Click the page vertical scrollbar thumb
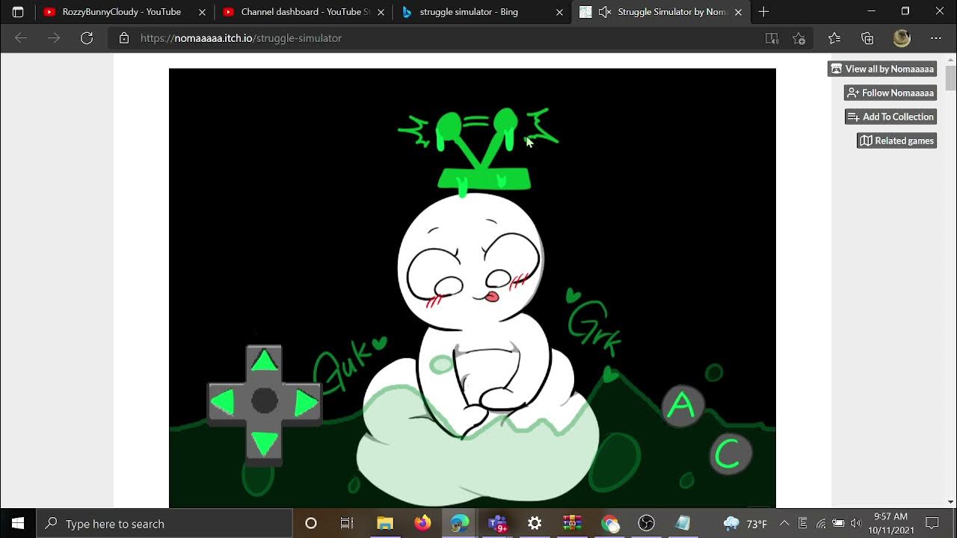957x538 pixels. click(950, 77)
